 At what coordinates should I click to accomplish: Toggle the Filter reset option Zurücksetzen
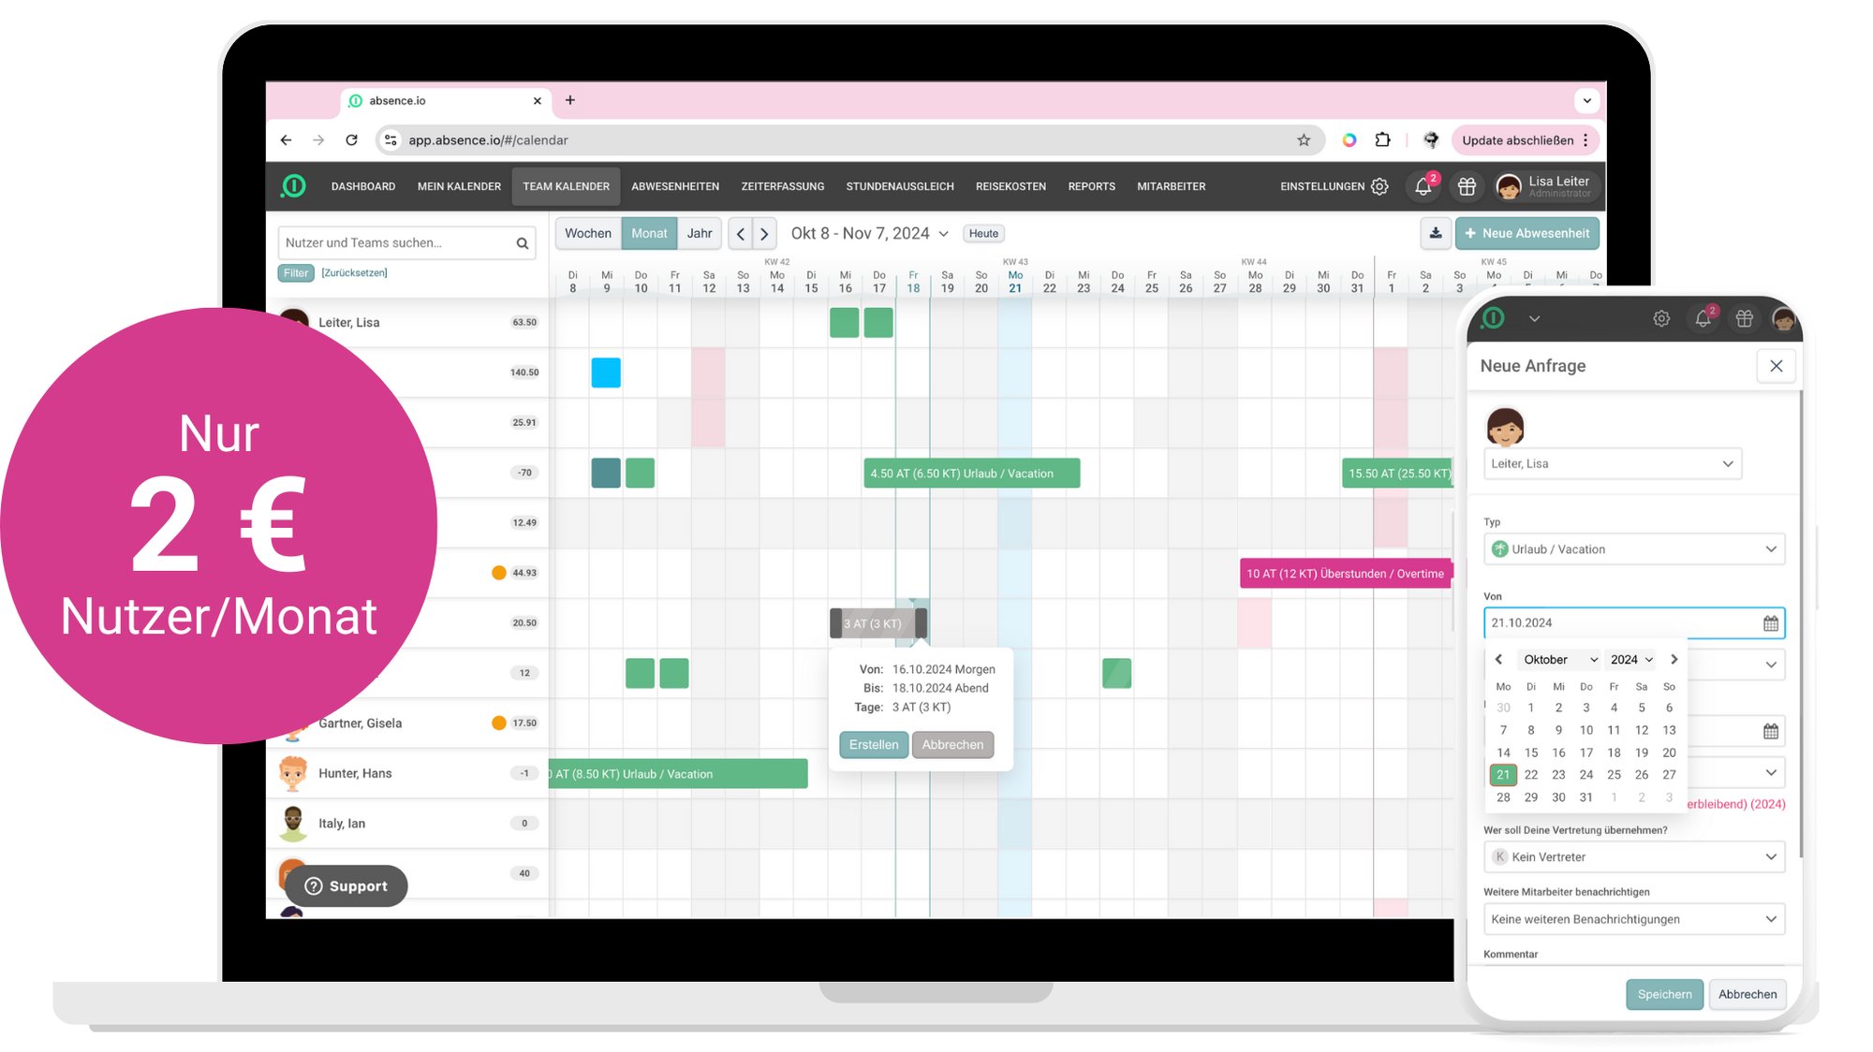pyautogui.click(x=354, y=272)
